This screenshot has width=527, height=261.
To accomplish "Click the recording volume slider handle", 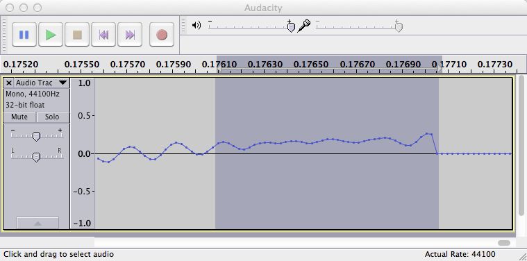I will point(399,27).
